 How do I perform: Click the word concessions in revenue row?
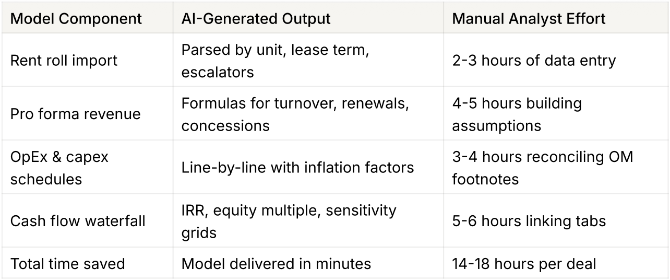225,125
